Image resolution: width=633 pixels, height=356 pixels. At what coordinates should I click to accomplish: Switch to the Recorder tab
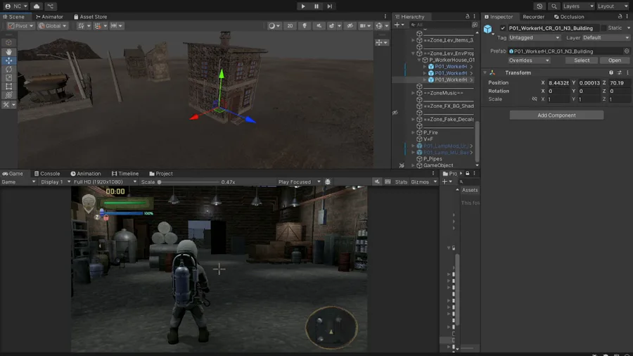tap(533, 17)
